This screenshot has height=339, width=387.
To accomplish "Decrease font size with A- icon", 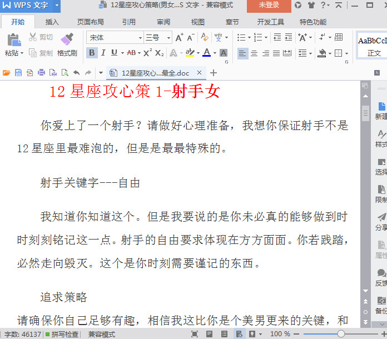I will 191,37.
